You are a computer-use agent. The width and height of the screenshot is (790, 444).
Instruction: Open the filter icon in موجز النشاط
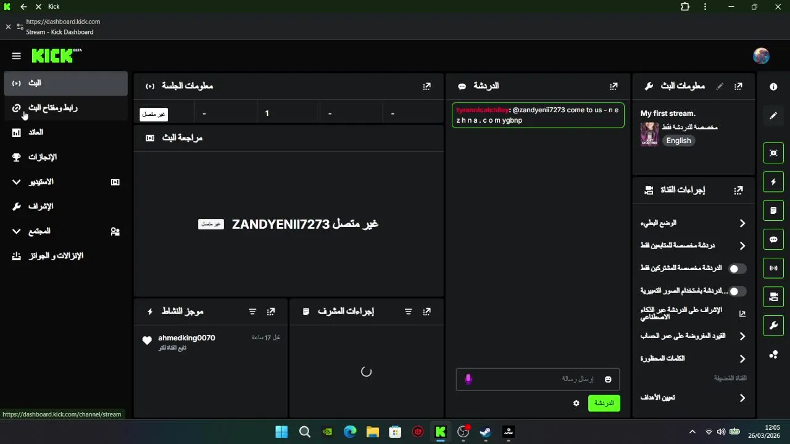point(252,312)
